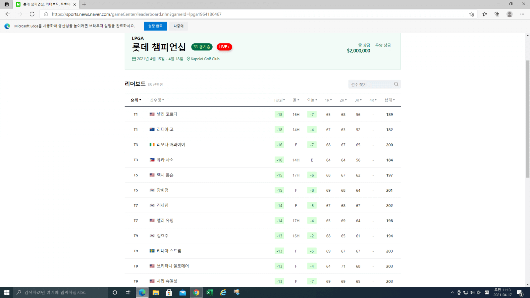Click the 3R 경기중 status badge

tap(202, 47)
